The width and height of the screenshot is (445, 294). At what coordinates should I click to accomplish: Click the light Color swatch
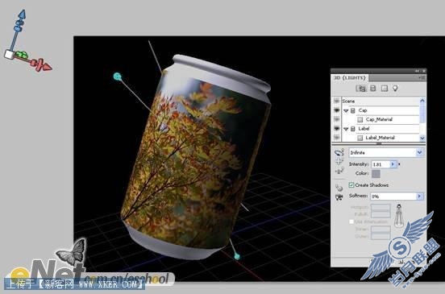[376, 174]
